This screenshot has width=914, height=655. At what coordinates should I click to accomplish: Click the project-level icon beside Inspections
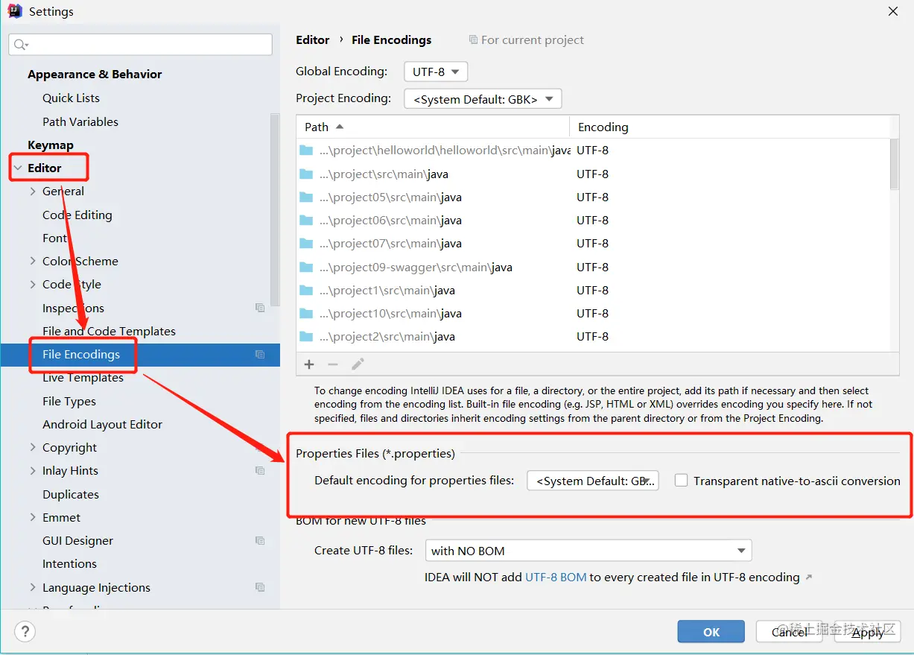click(260, 308)
